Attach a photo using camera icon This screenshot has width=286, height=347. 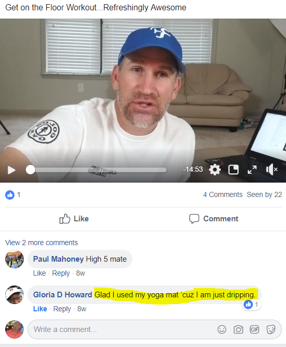click(x=238, y=329)
